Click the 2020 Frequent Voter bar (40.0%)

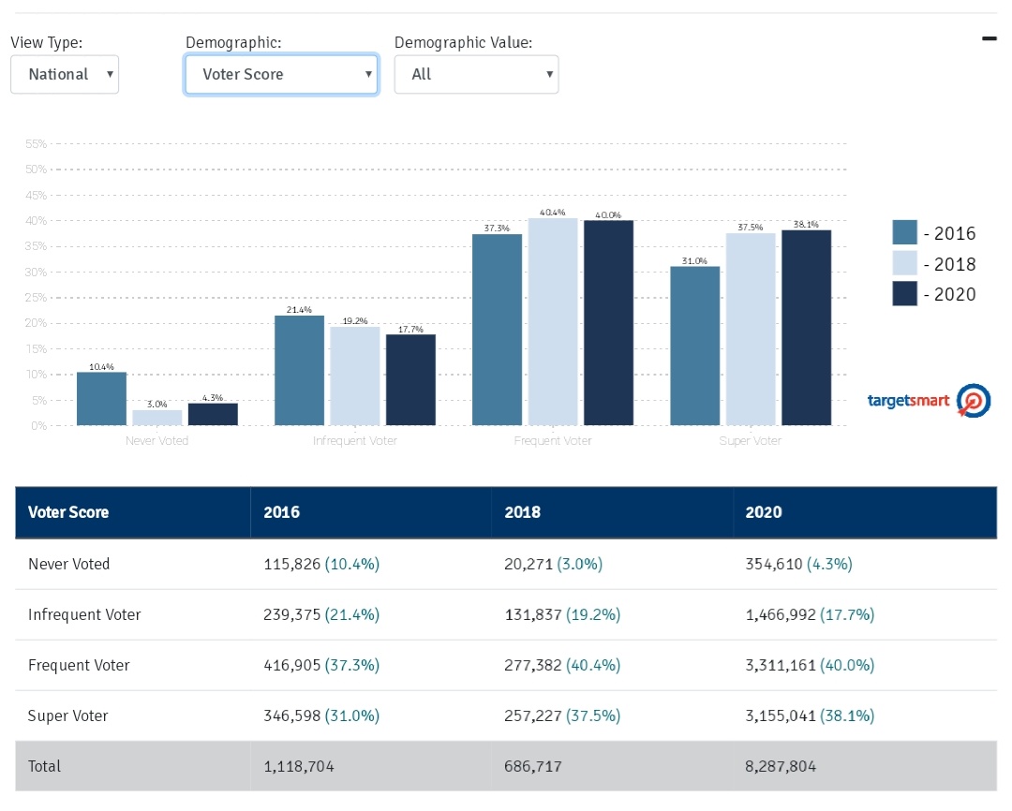click(609, 322)
